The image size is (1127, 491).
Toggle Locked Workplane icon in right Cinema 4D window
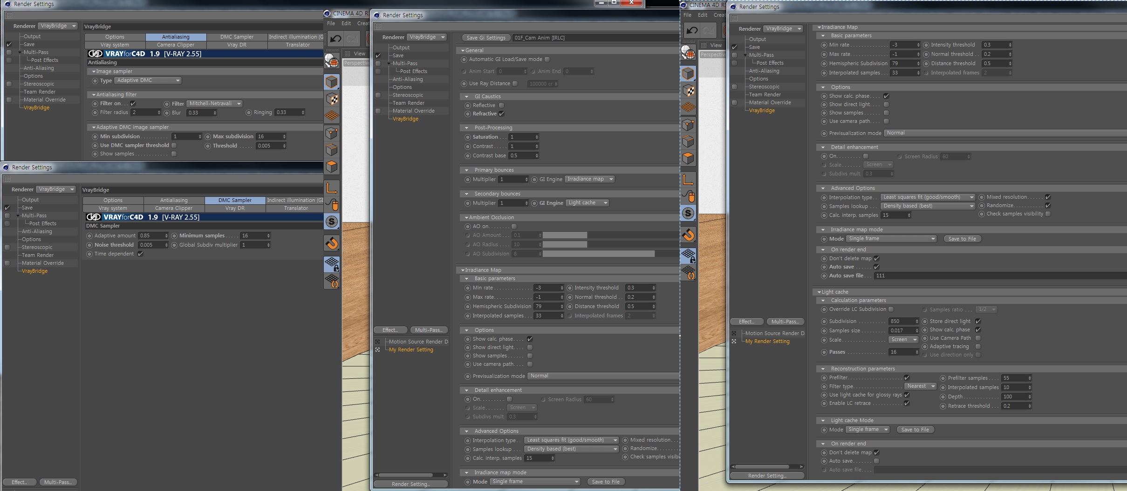click(688, 256)
